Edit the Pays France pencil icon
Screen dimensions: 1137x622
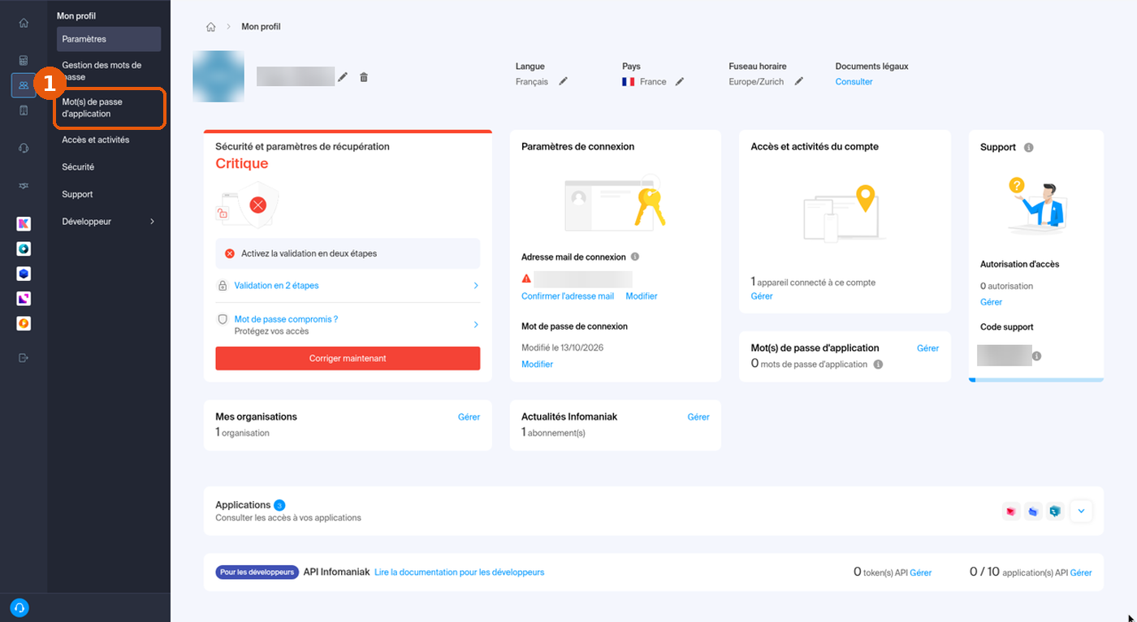click(680, 81)
